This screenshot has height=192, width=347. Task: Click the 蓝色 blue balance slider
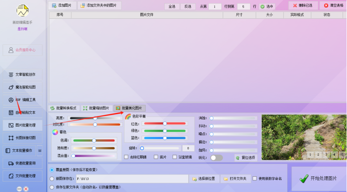tap(165, 138)
